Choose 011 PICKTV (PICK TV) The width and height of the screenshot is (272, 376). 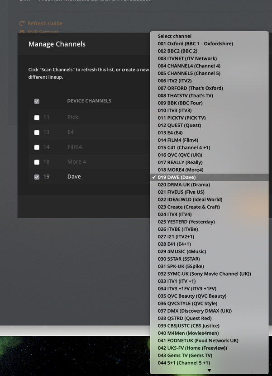pyautogui.click(x=210, y=118)
